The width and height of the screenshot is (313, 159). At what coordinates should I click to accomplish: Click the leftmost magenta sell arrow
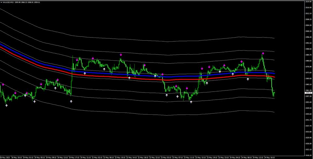coord(3,85)
